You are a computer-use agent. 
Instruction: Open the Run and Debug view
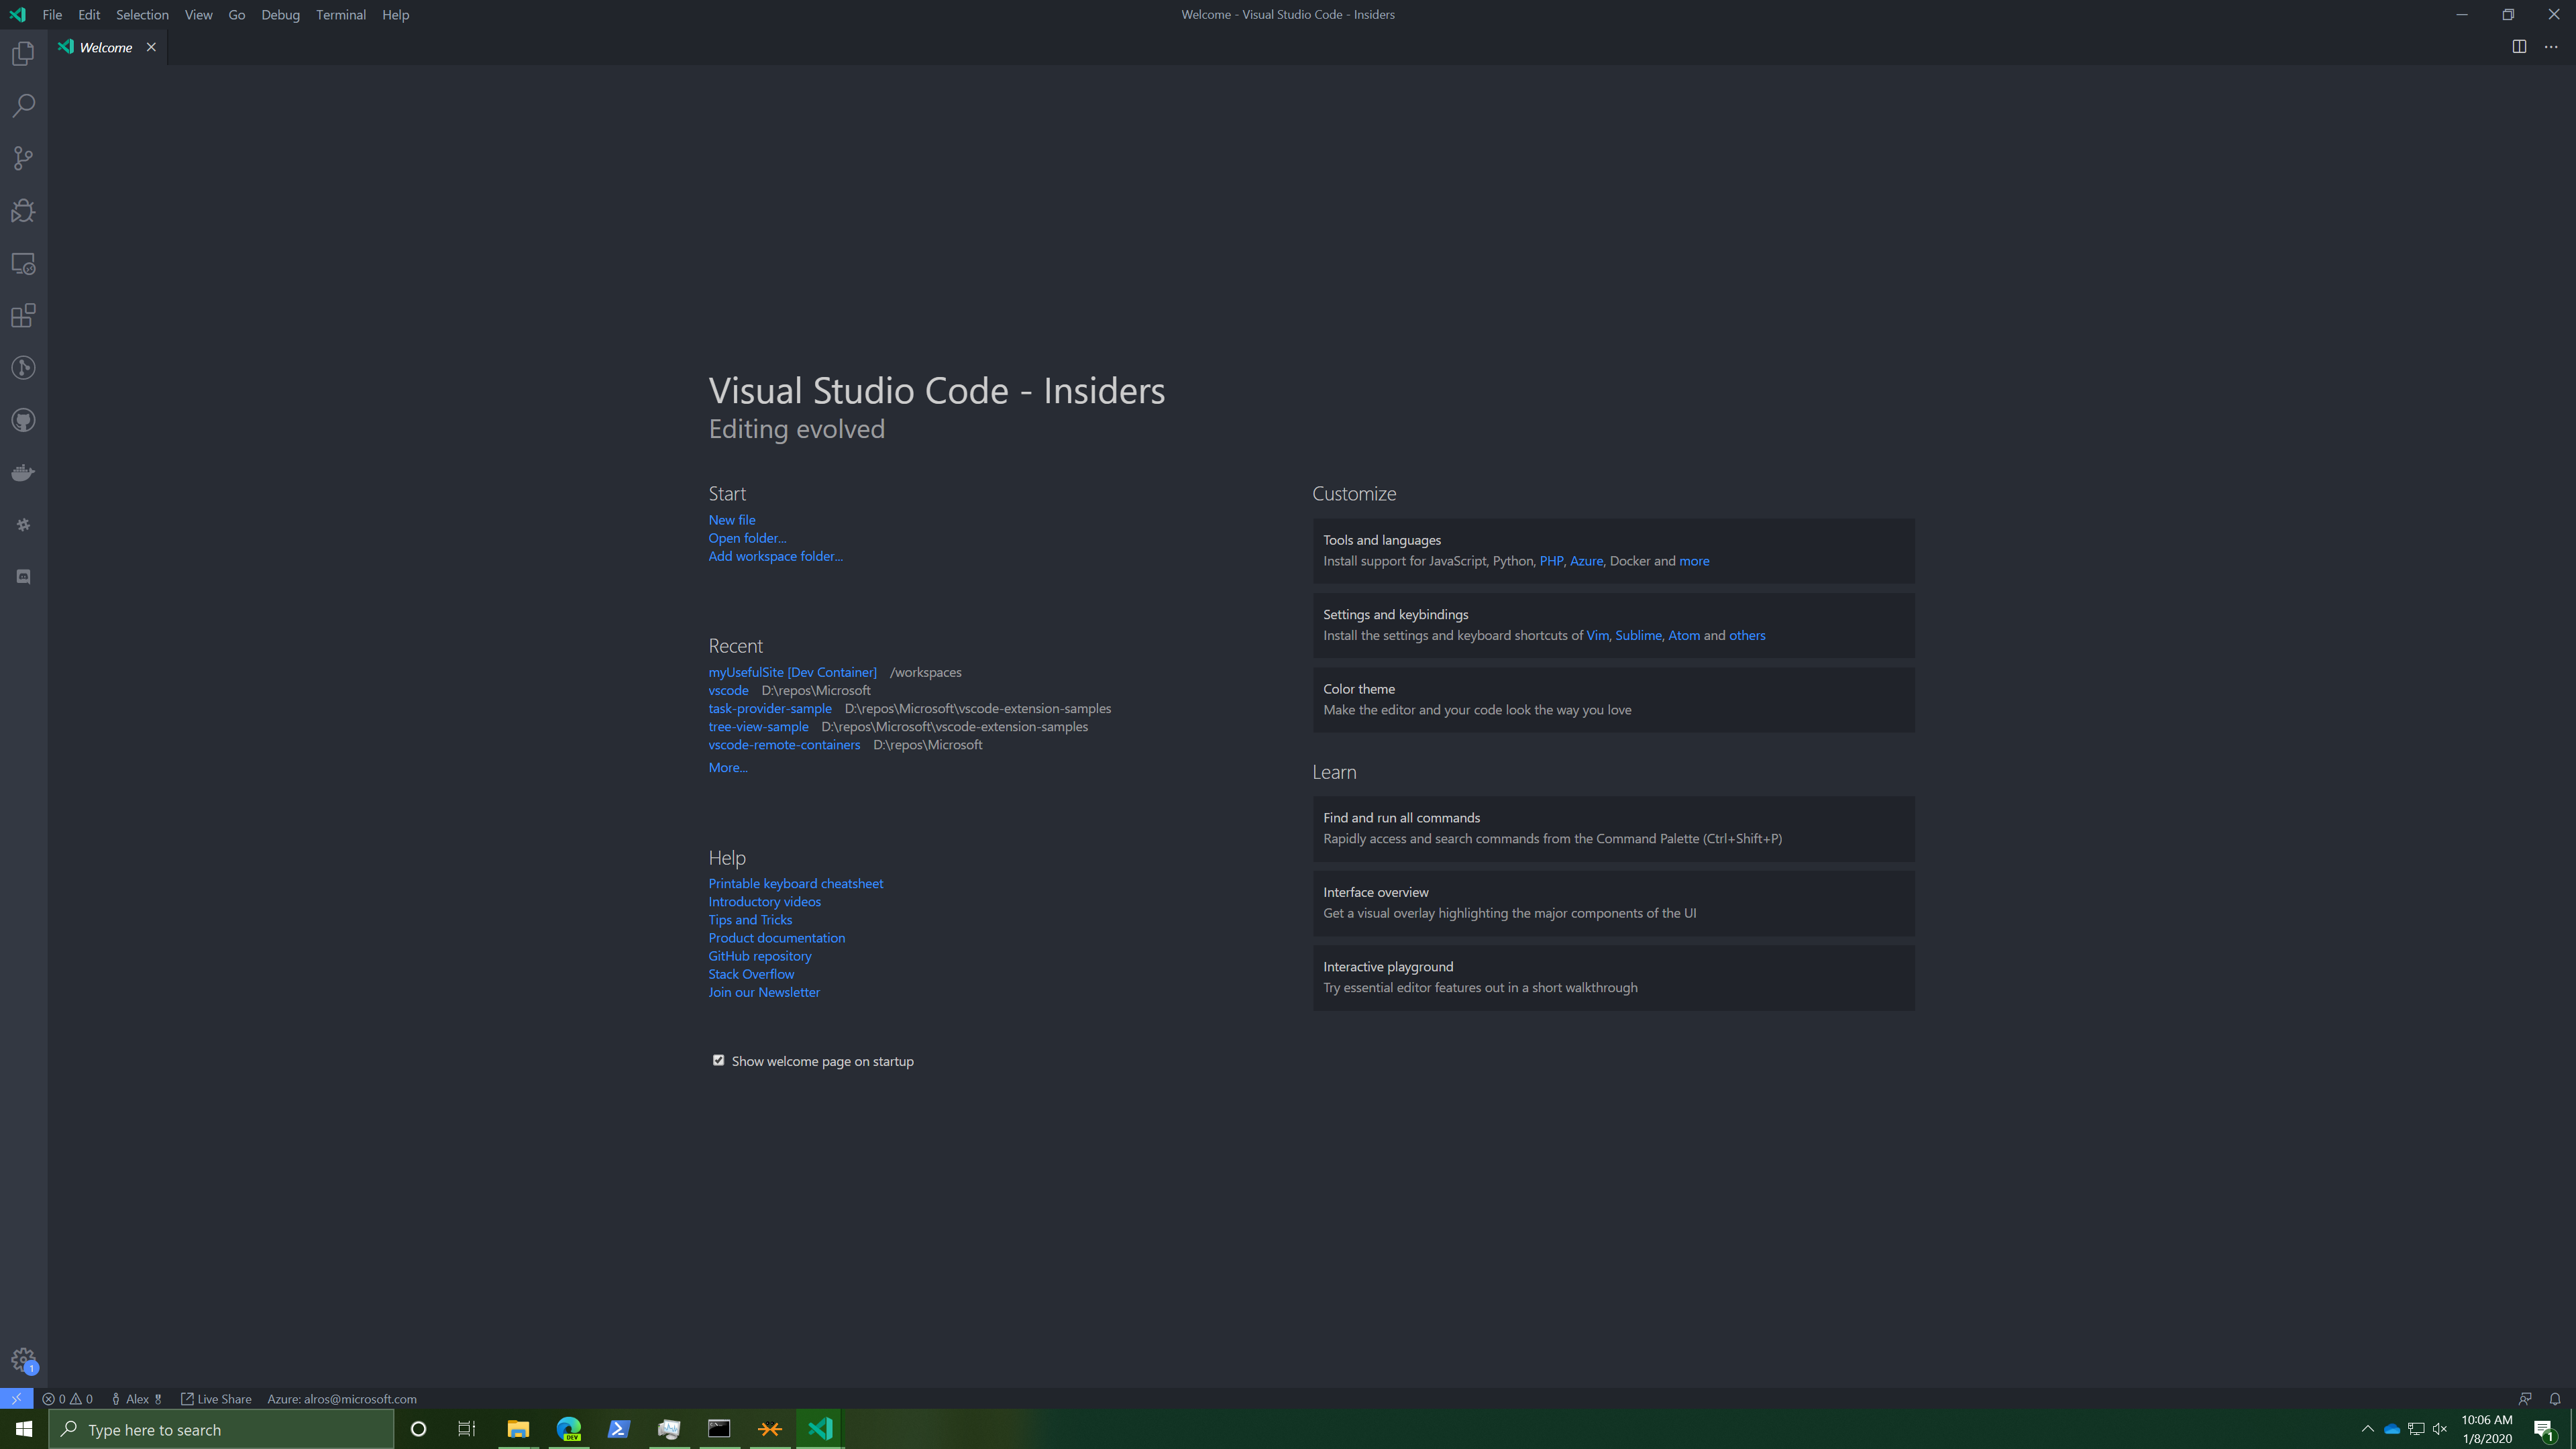(22, 211)
